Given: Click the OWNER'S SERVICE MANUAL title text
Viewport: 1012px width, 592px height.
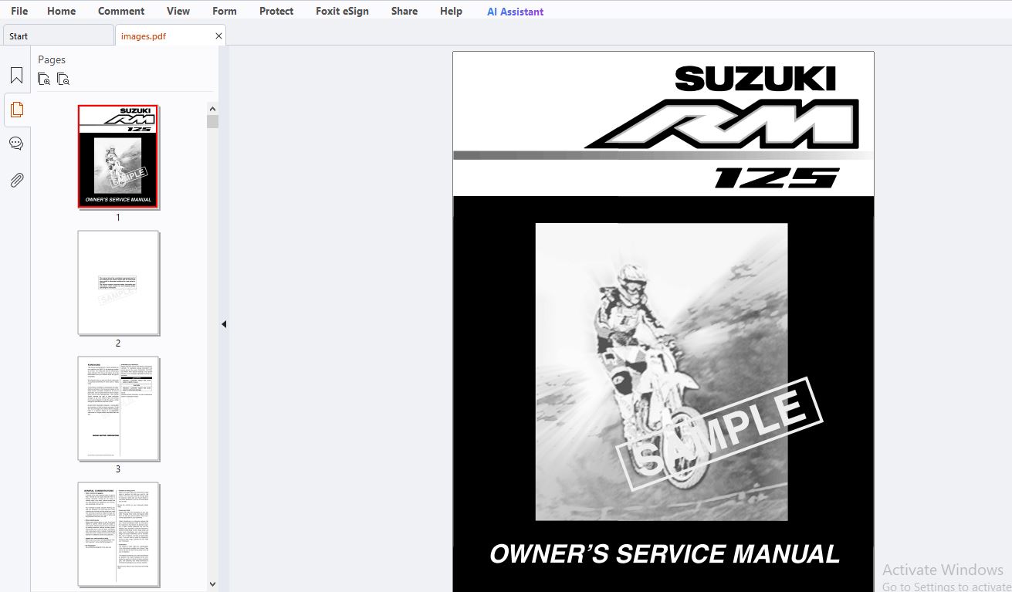Looking at the screenshot, I should coord(665,554).
